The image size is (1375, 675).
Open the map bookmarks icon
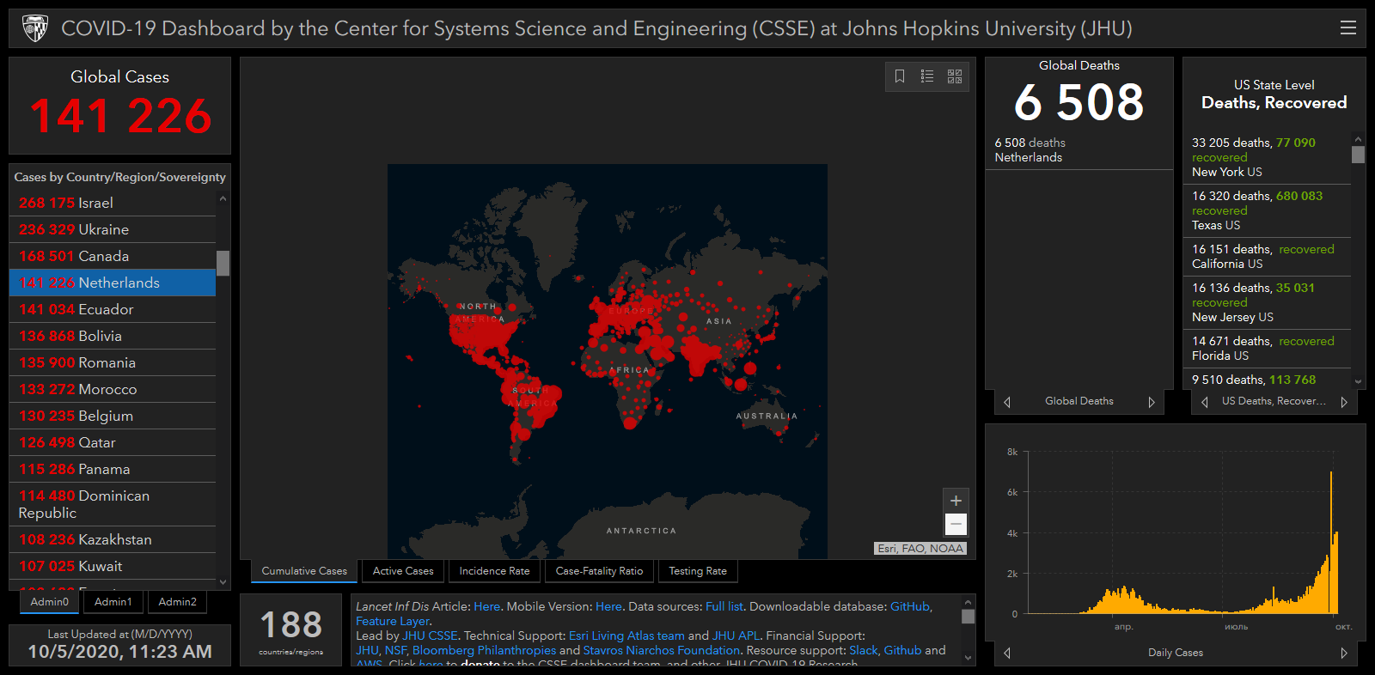click(900, 76)
